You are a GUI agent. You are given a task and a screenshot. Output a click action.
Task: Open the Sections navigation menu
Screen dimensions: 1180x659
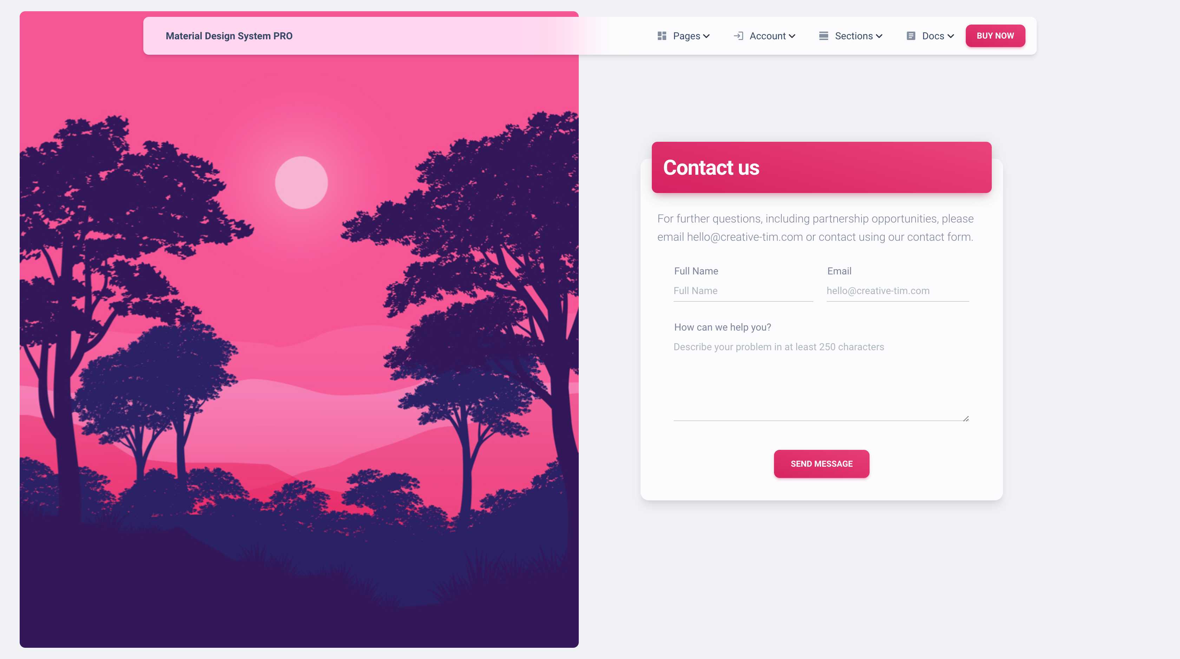pyautogui.click(x=851, y=36)
